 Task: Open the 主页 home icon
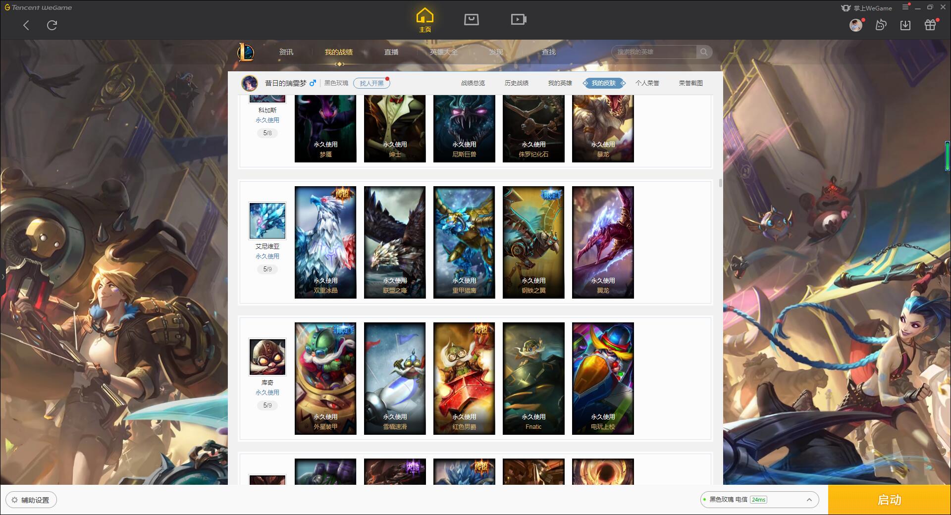coord(425,20)
